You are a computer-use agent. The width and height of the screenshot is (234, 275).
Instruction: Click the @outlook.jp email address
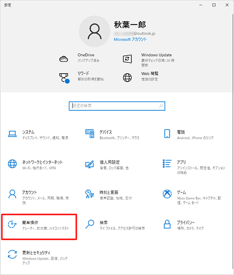pyautogui.click(x=134, y=33)
